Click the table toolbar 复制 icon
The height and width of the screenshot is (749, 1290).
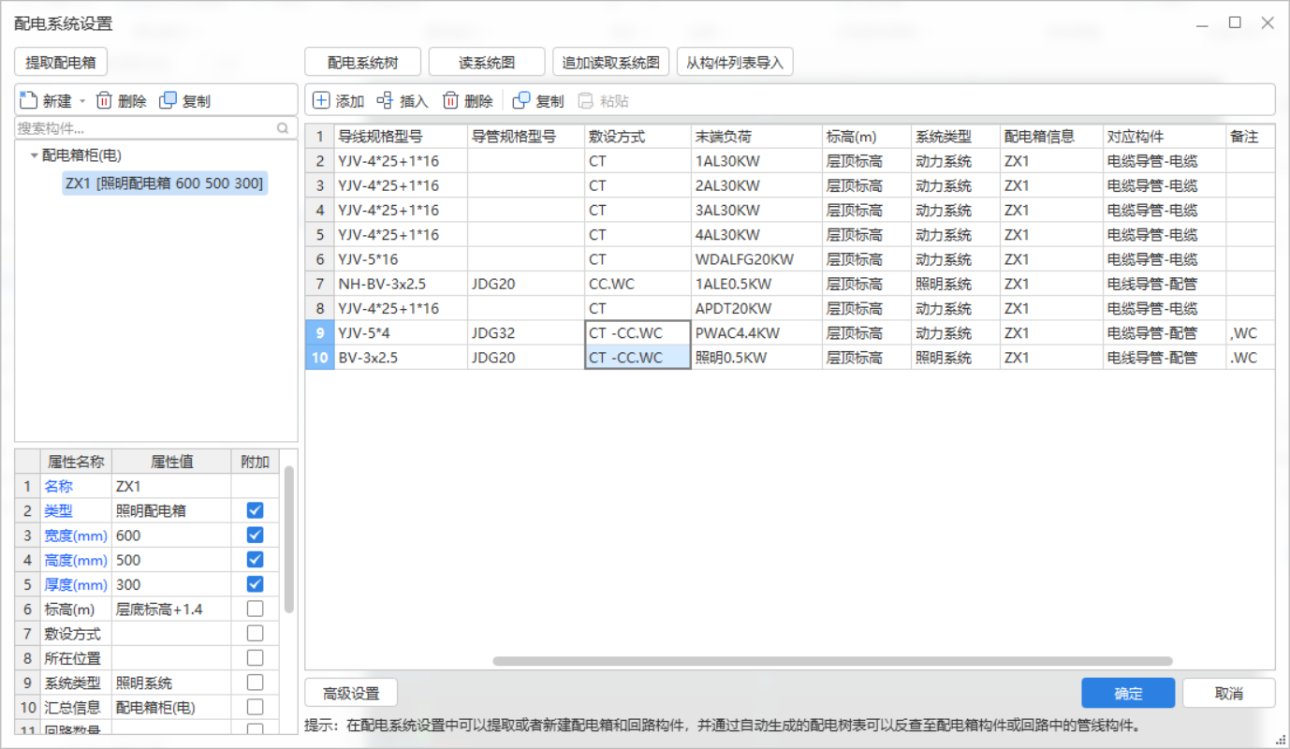pos(521,100)
